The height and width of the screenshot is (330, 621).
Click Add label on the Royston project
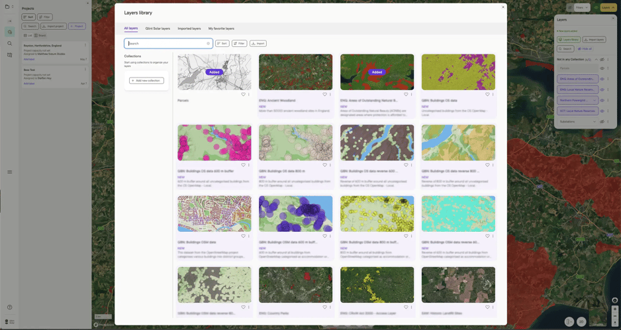point(29,60)
